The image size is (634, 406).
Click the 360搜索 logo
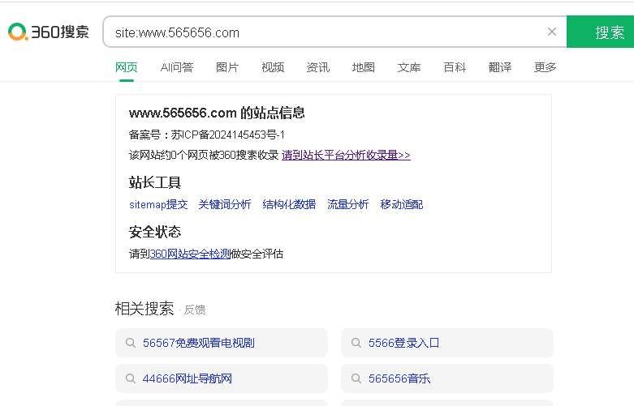click(x=49, y=32)
